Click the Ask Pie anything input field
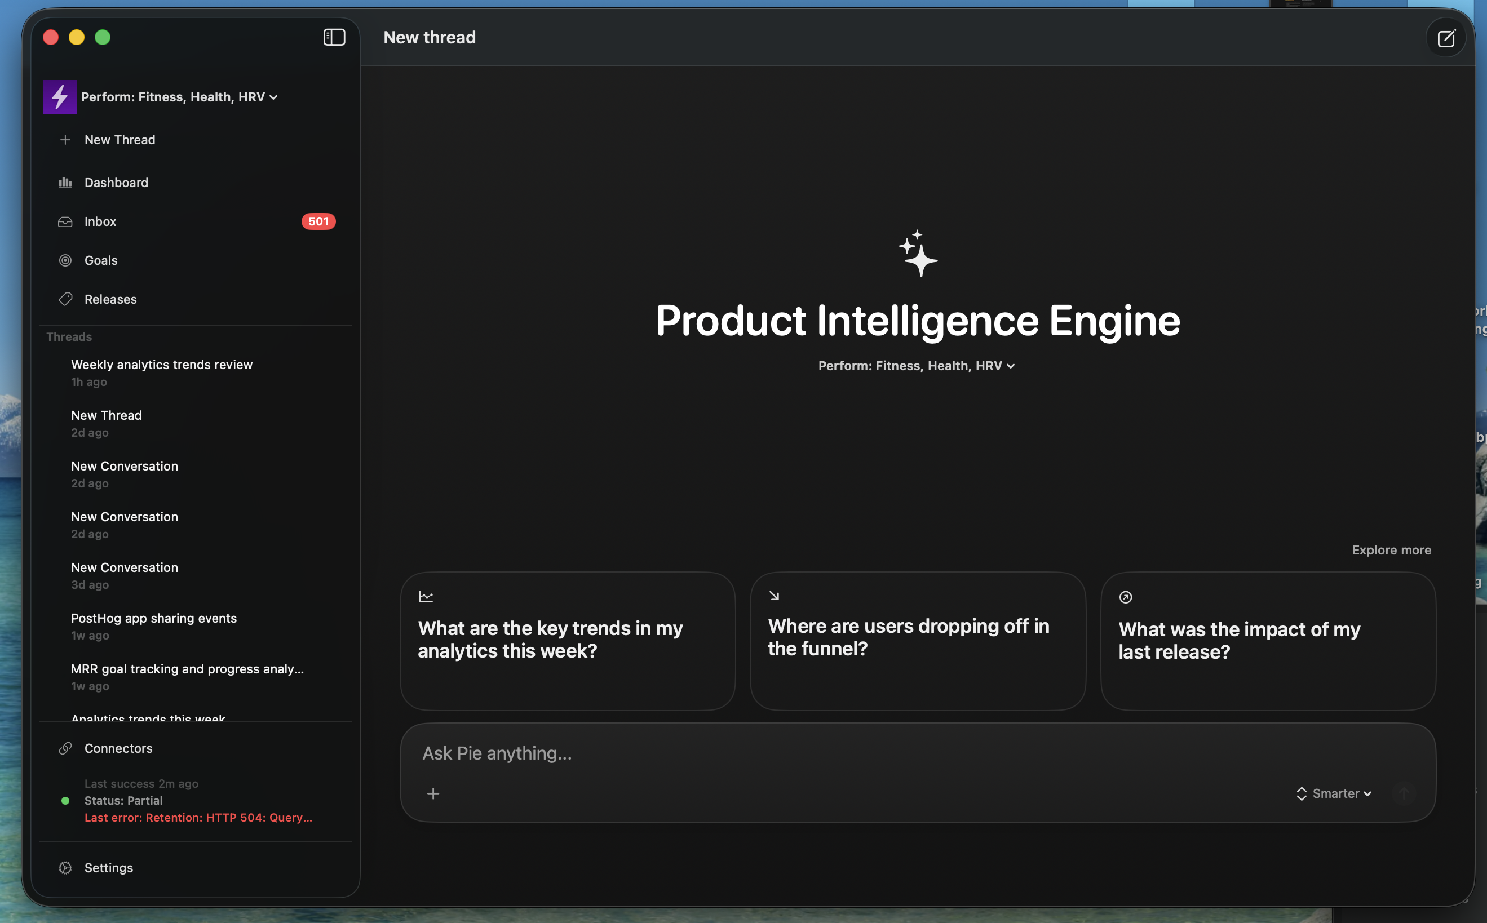The width and height of the screenshot is (1487, 923). tap(855, 753)
